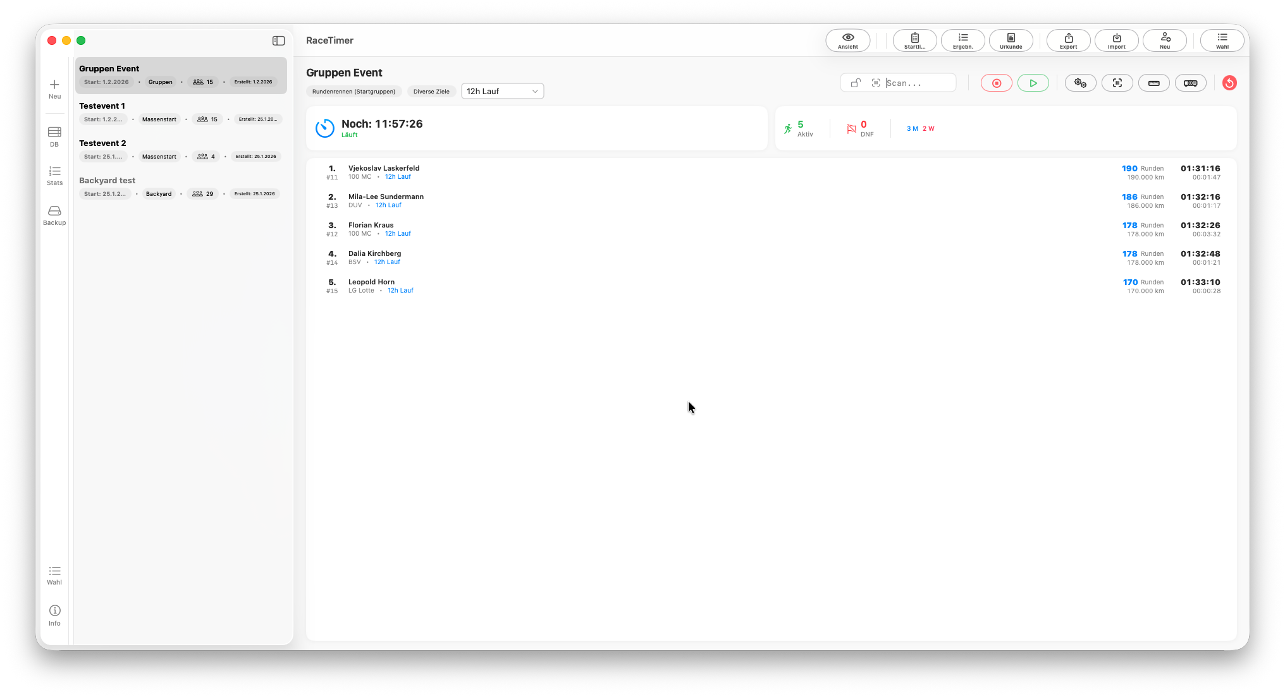Open the 12h Lauf dropdown

tap(502, 91)
